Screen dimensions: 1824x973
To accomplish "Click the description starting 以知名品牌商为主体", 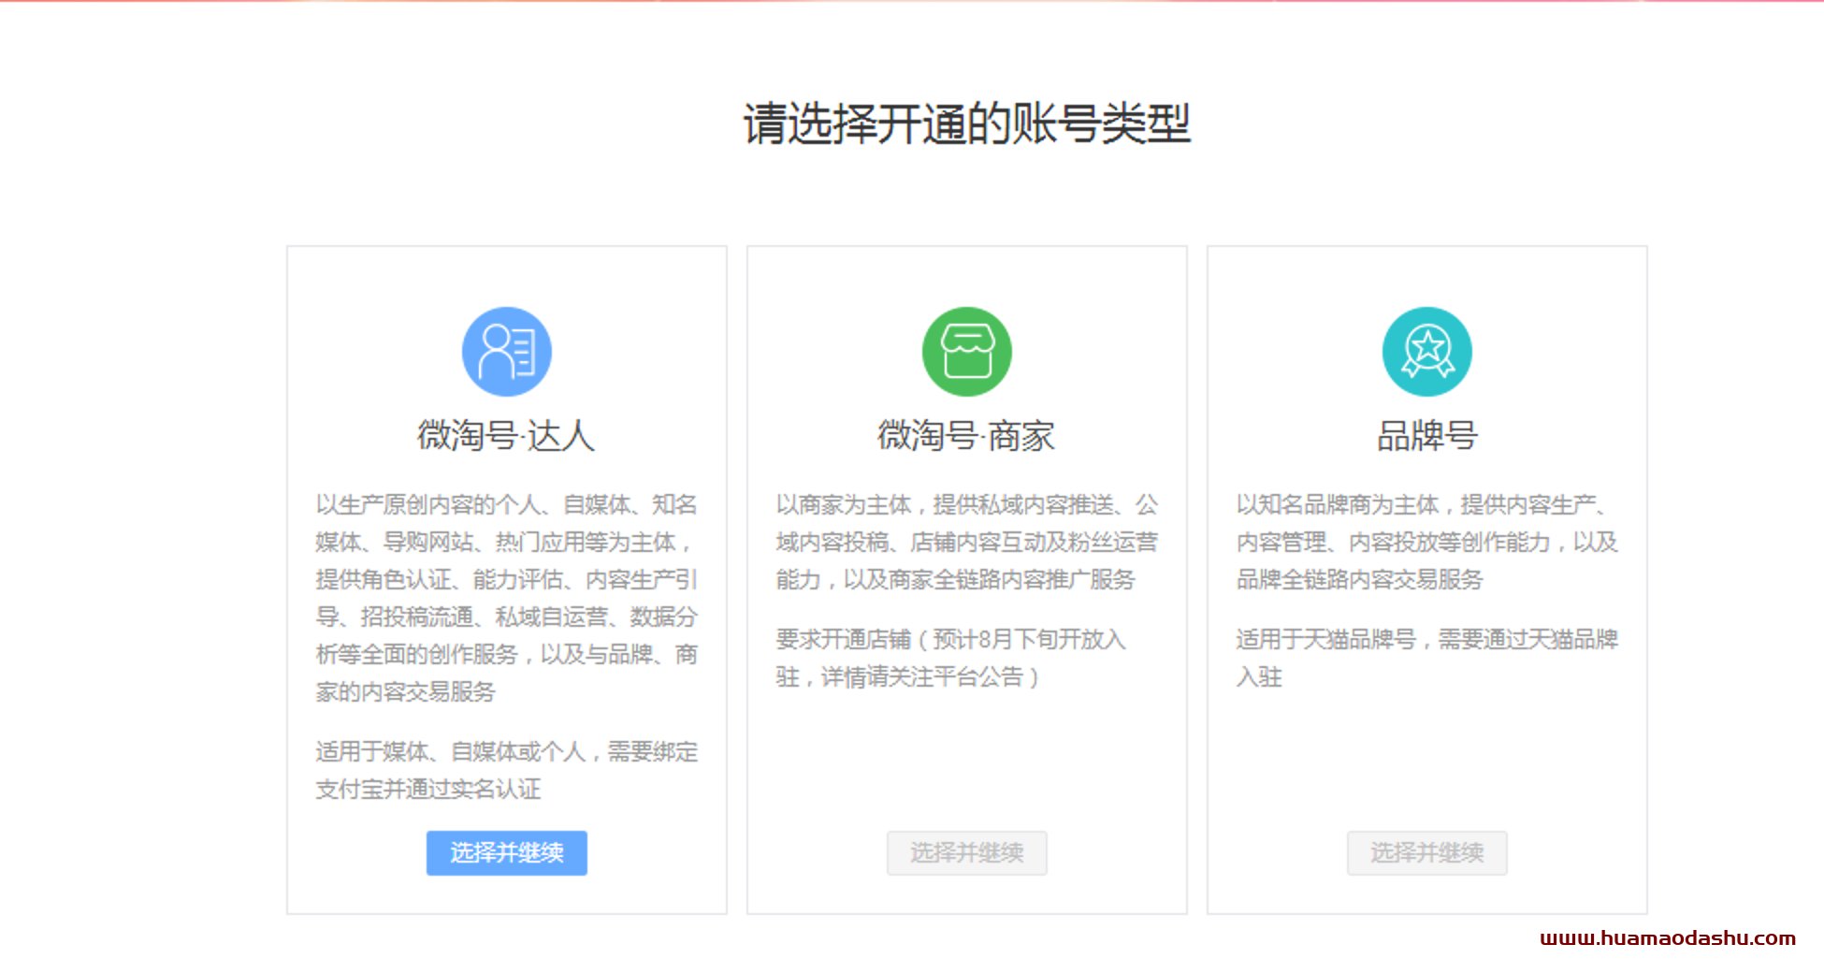I will click(1427, 542).
